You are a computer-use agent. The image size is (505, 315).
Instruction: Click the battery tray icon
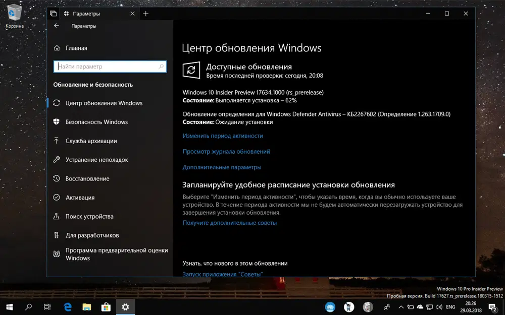pos(410,307)
